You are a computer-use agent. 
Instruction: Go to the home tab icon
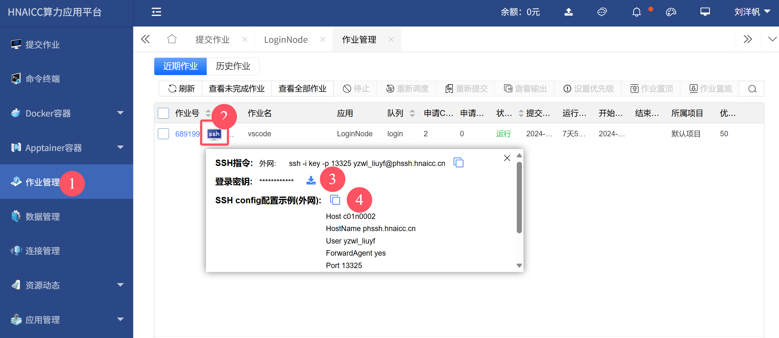click(172, 39)
